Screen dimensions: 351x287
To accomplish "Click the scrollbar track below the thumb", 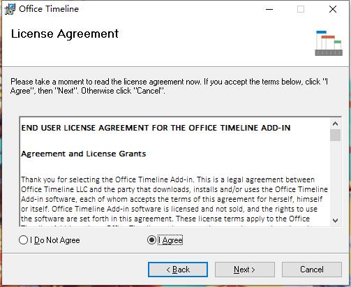I will pyautogui.click(x=335, y=178).
